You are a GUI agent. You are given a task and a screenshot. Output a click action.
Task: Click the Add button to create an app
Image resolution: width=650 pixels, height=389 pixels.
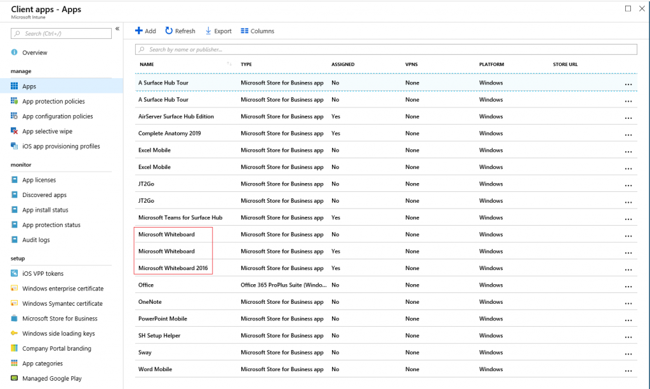click(x=145, y=31)
